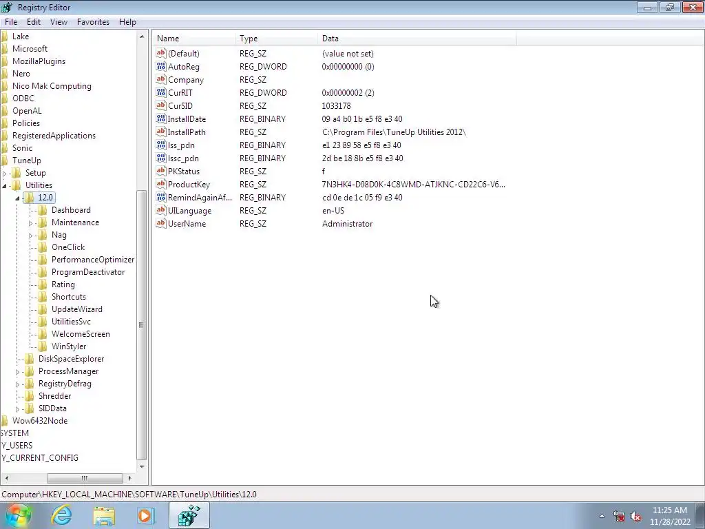
Task: Sort values by the Name column
Action: click(194, 39)
